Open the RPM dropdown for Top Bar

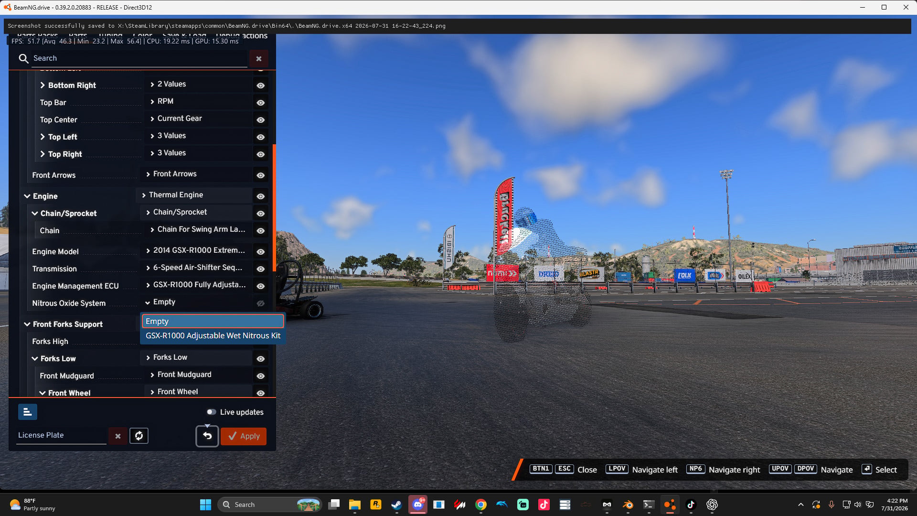pyautogui.click(x=198, y=101)
